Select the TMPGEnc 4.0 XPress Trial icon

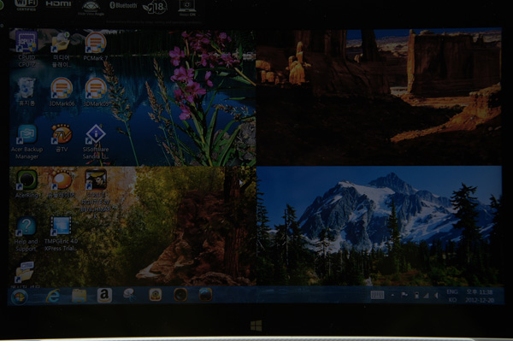(x=62, y=234)
